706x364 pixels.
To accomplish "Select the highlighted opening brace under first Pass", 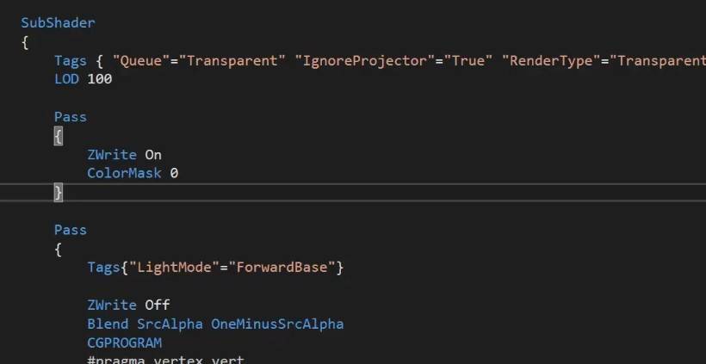I will click(59, 136).
